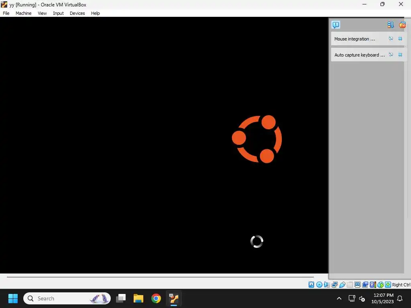Open the network tray icon
This screenshot has width=411, height=308.
pos(352,298)
